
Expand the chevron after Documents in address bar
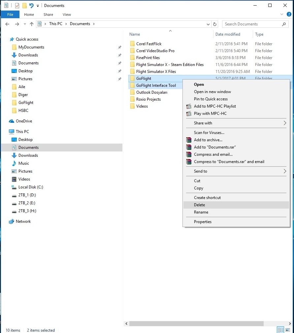tap(94, 24)
